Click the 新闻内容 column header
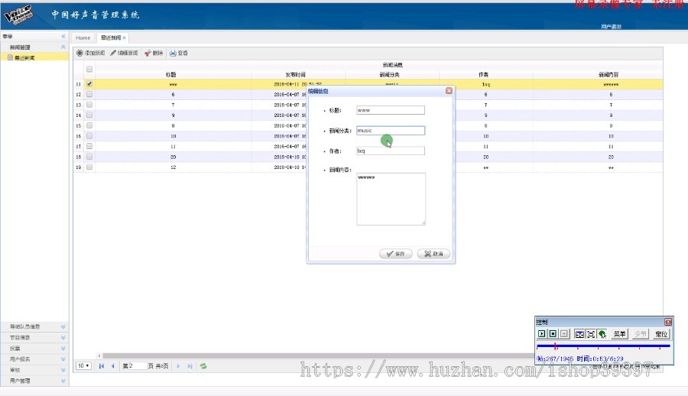This screenshot has width=688, height=396. point(608,75)
